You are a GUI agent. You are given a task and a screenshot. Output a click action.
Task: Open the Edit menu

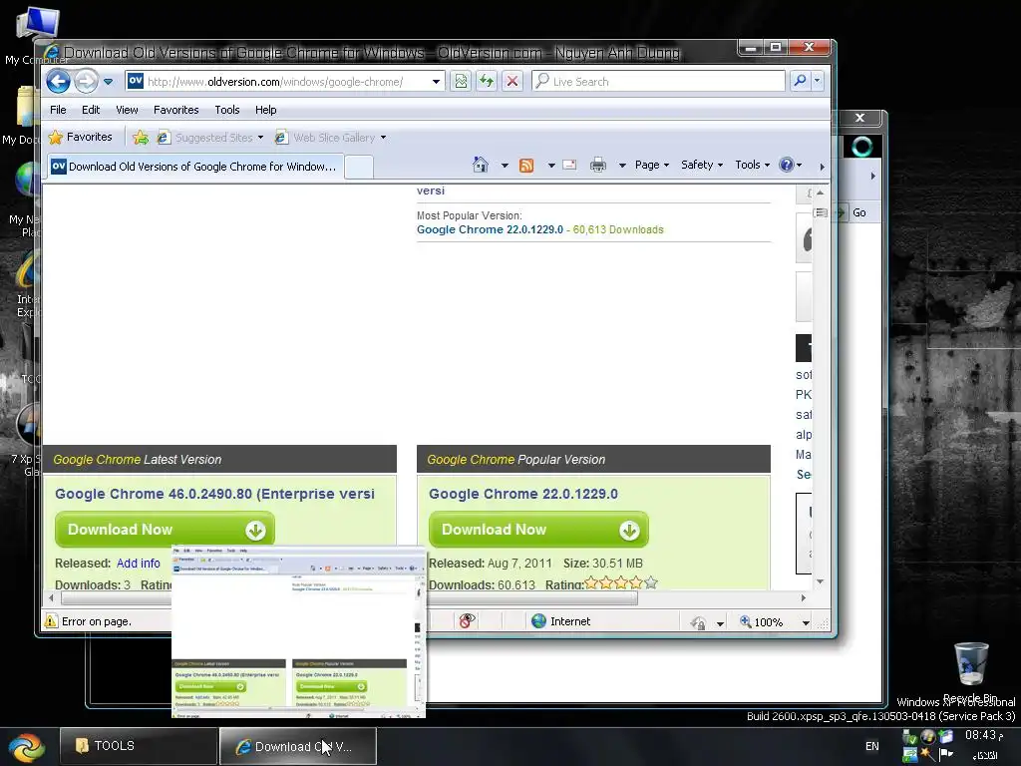91,110
